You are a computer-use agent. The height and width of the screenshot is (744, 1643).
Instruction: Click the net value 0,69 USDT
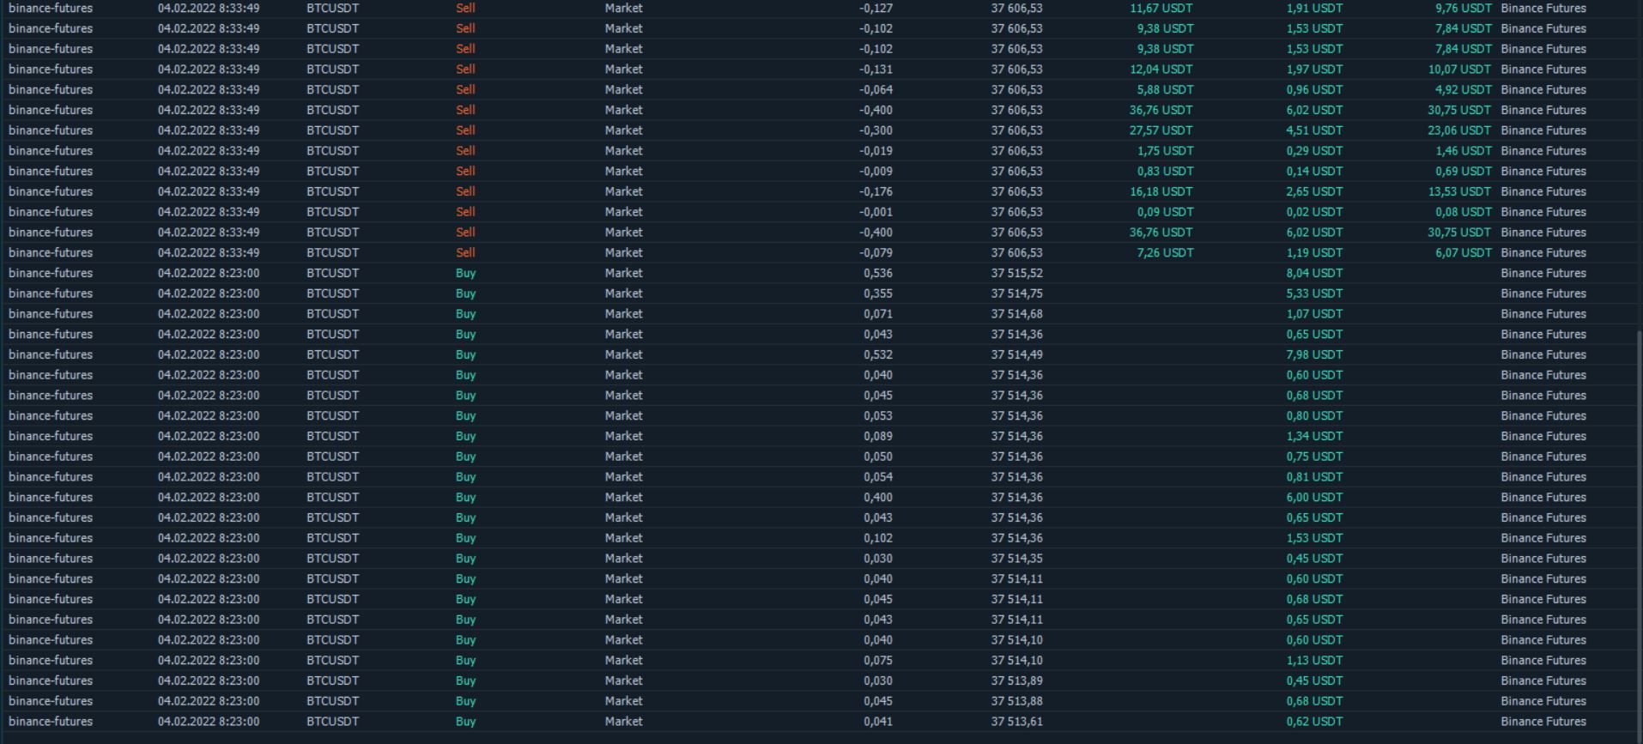point(1464,172)
